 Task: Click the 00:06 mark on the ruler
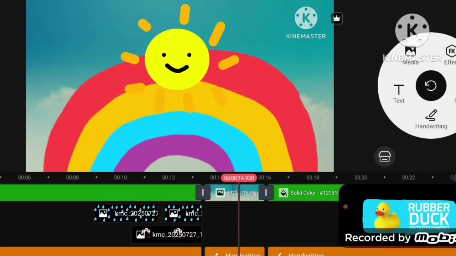tap(24, 177)
